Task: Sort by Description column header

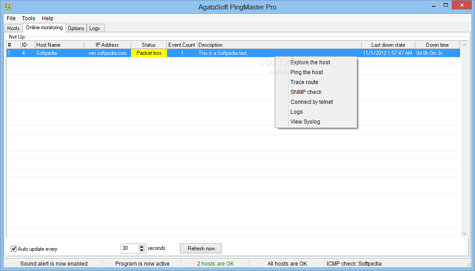Action: pos(279,45)
